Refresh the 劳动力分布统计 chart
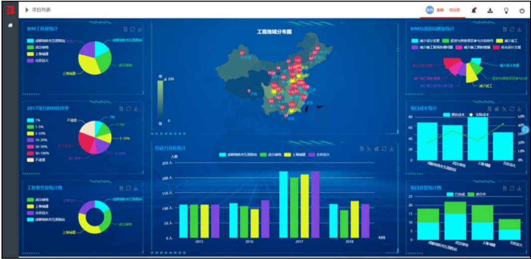 (x=384, y=148)
